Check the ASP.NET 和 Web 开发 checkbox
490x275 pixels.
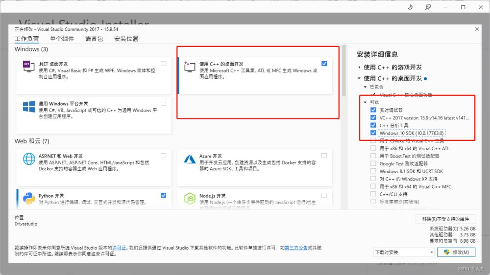[164, 156]
